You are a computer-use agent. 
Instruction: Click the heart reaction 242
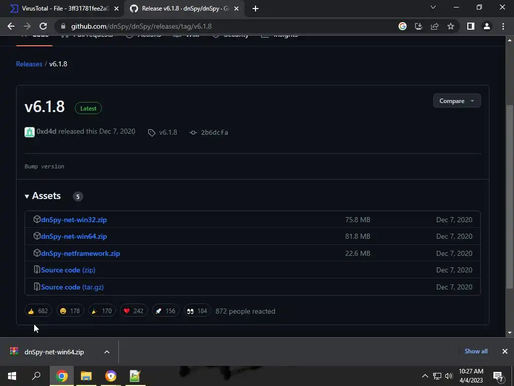click(134, 311)
